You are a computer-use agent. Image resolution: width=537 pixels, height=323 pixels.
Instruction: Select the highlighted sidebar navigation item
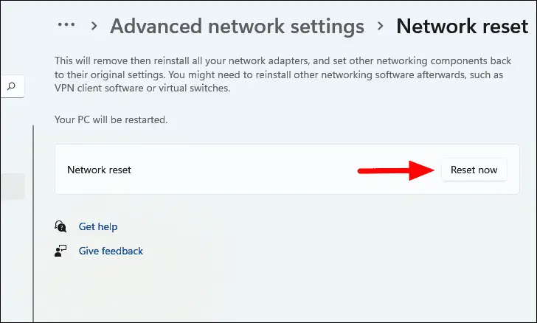pos(12,186)
